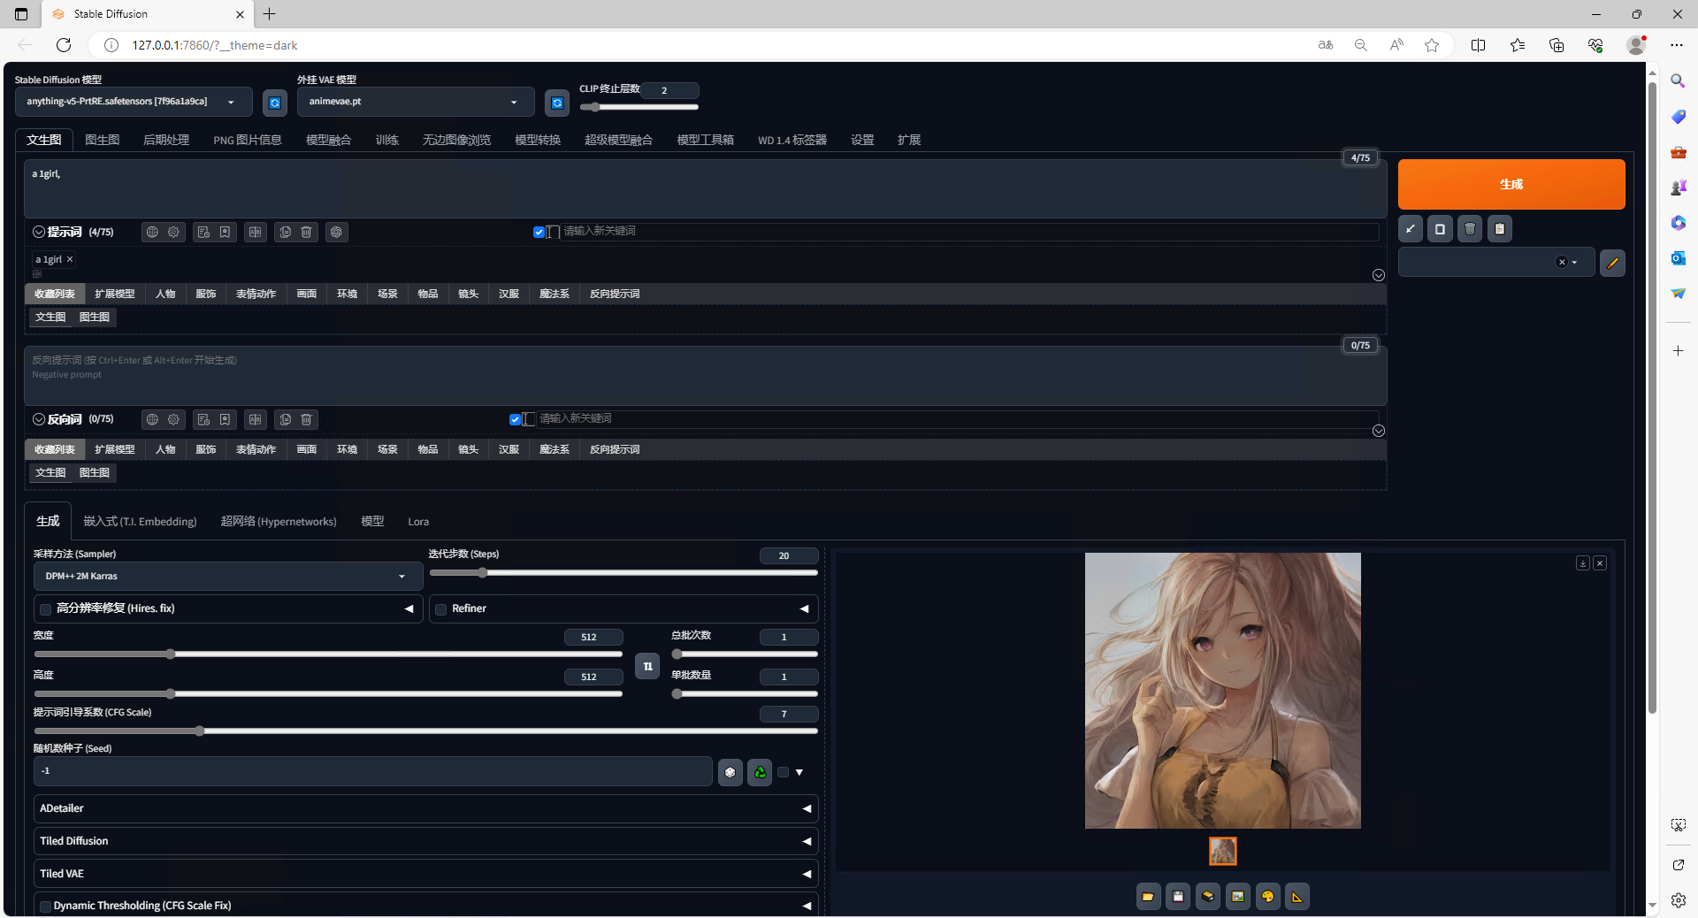This screenshot has width=1698, height=918.
Task: Collapse the 反向词 section with its circle toggle
Action: click(x=39, y=420)
